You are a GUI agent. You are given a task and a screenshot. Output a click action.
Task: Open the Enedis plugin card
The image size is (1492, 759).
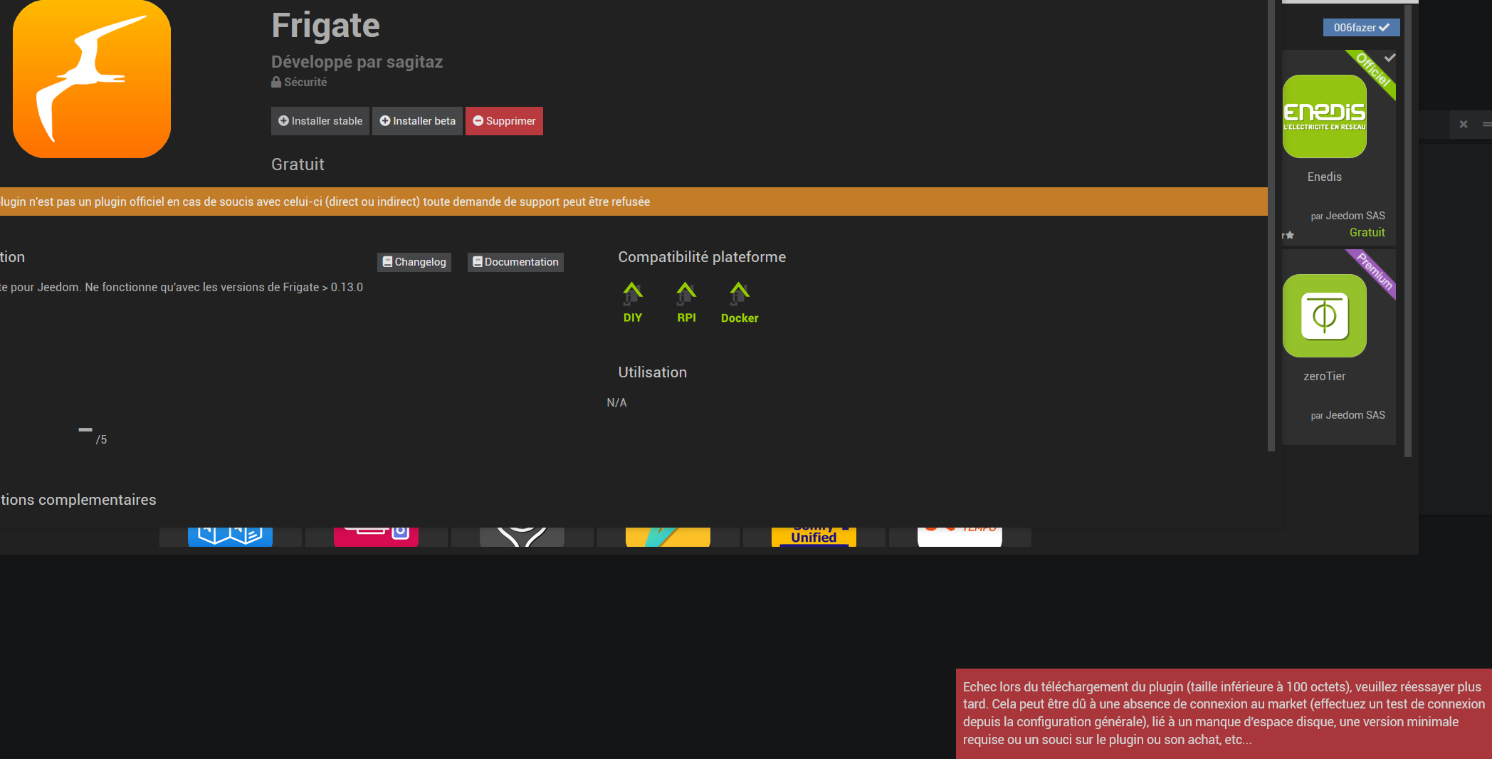1338,147
